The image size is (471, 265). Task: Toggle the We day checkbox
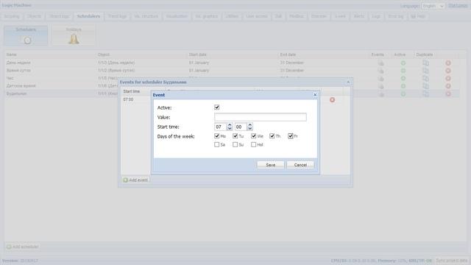(253, 136)
